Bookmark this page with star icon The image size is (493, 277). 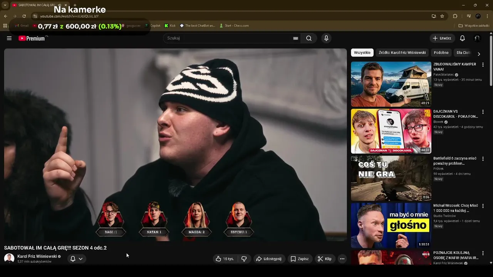[x=442, y=16]
